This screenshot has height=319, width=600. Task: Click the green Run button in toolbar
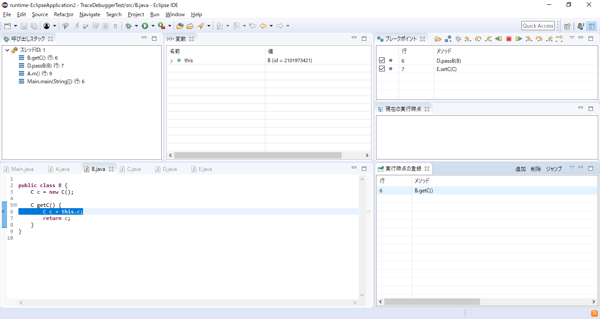click(x=145, y=26)
